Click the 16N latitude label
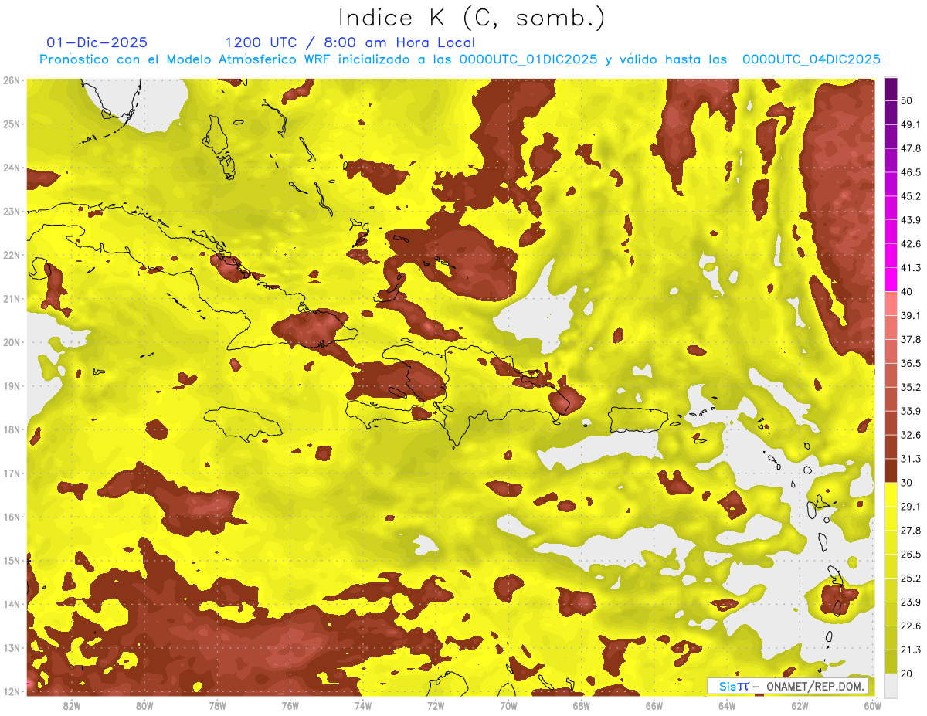Viewport: 927px width, 716px height. (12, 517)
